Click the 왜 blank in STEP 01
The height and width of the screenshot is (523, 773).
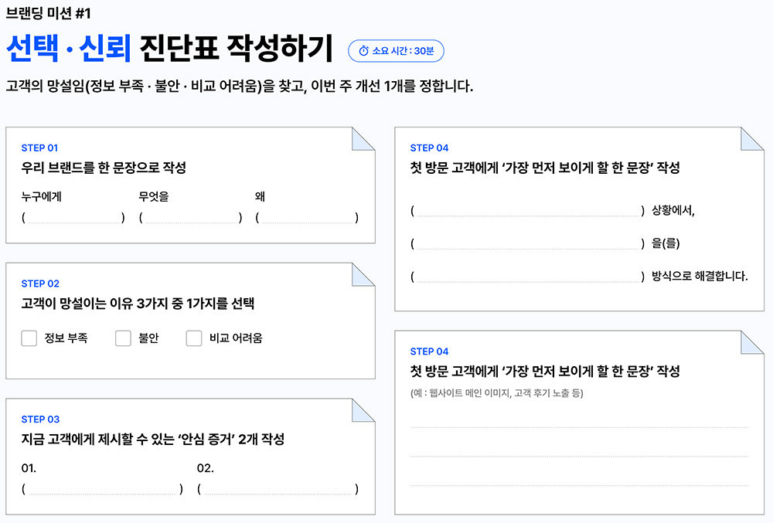pyautogui.click(x=305, y=218)
